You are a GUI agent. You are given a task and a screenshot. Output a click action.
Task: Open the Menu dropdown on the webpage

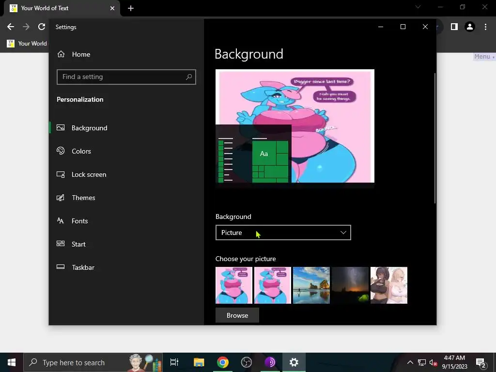click(x=484, y=57)
